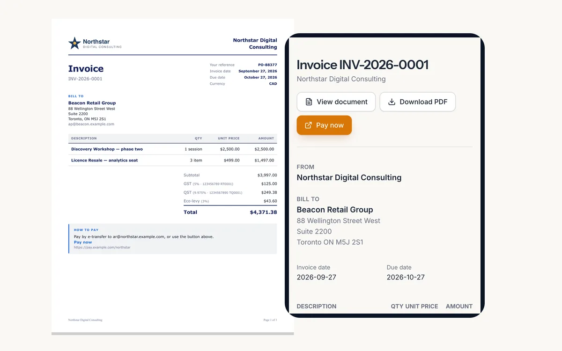562x351 pixels.
Task: Click the INV-2026-0001 number under Invoice
Action: [85, 79]
